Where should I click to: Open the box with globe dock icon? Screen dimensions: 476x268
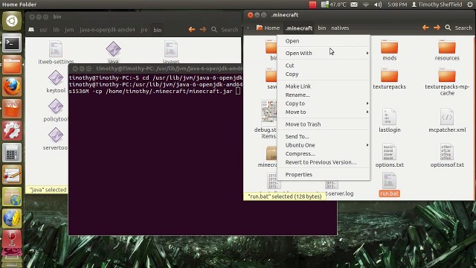click(x=12, y=197)
